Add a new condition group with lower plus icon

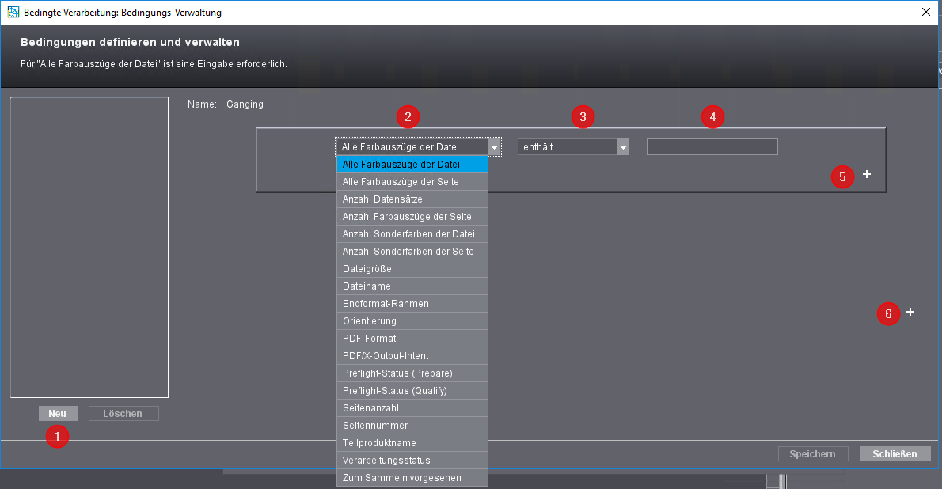click(910, 313)
